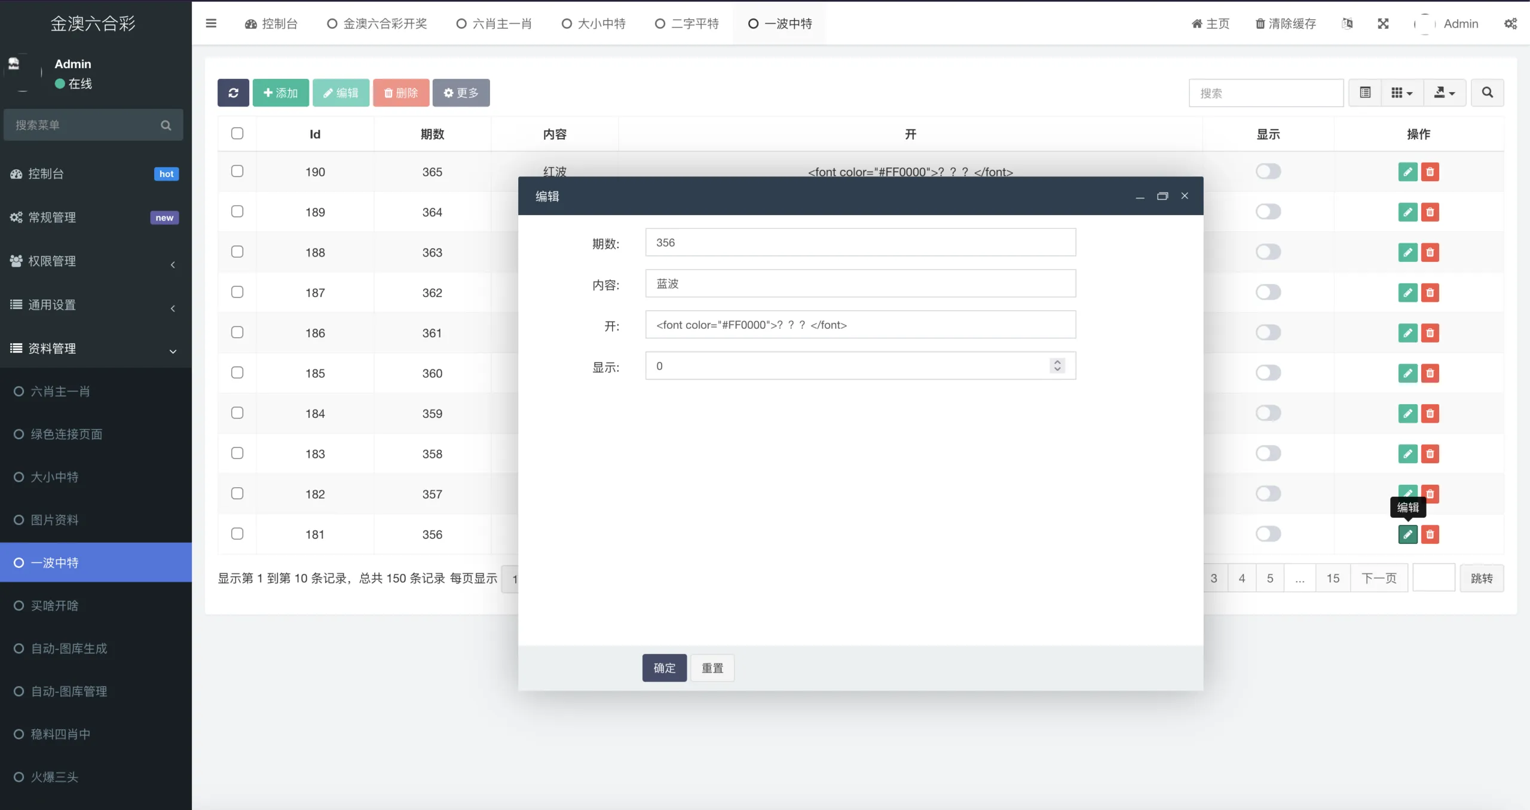1530x810 pixels.
Task: Check the checkbox for row Id 190
Action: 237,172
